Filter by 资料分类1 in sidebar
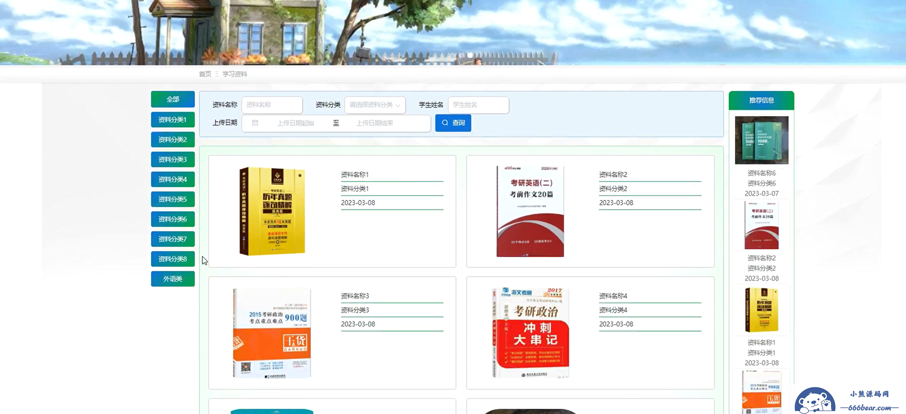 coord(173,119)
